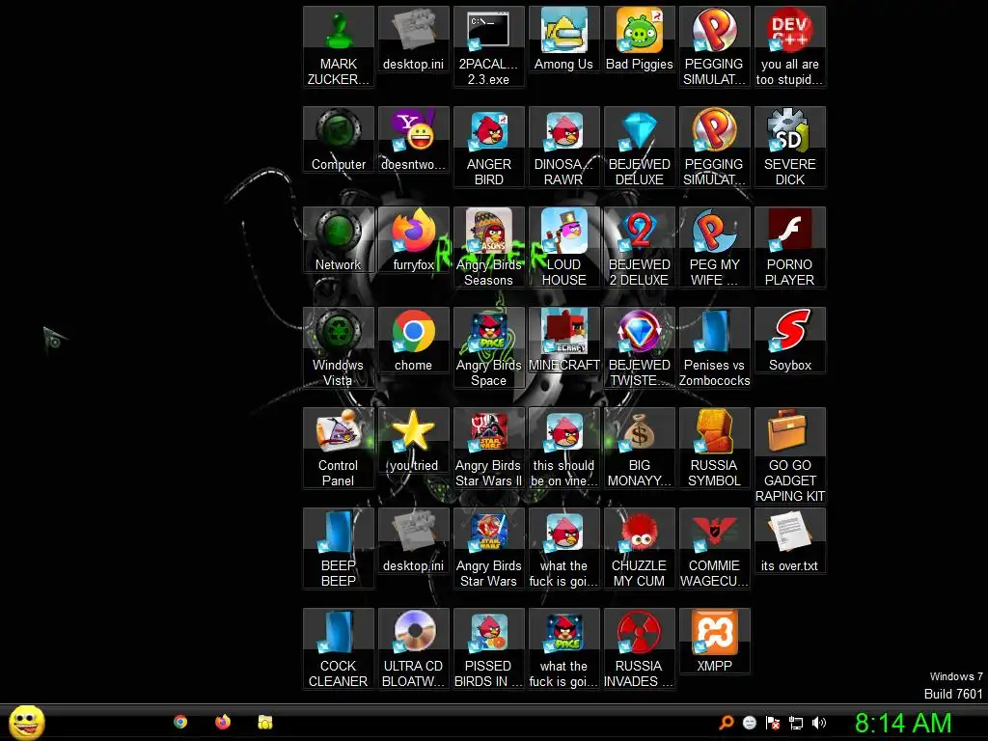Launch the XMPP shortcut
This screenshot has height=741, width=988.
(x=714, y=641)
